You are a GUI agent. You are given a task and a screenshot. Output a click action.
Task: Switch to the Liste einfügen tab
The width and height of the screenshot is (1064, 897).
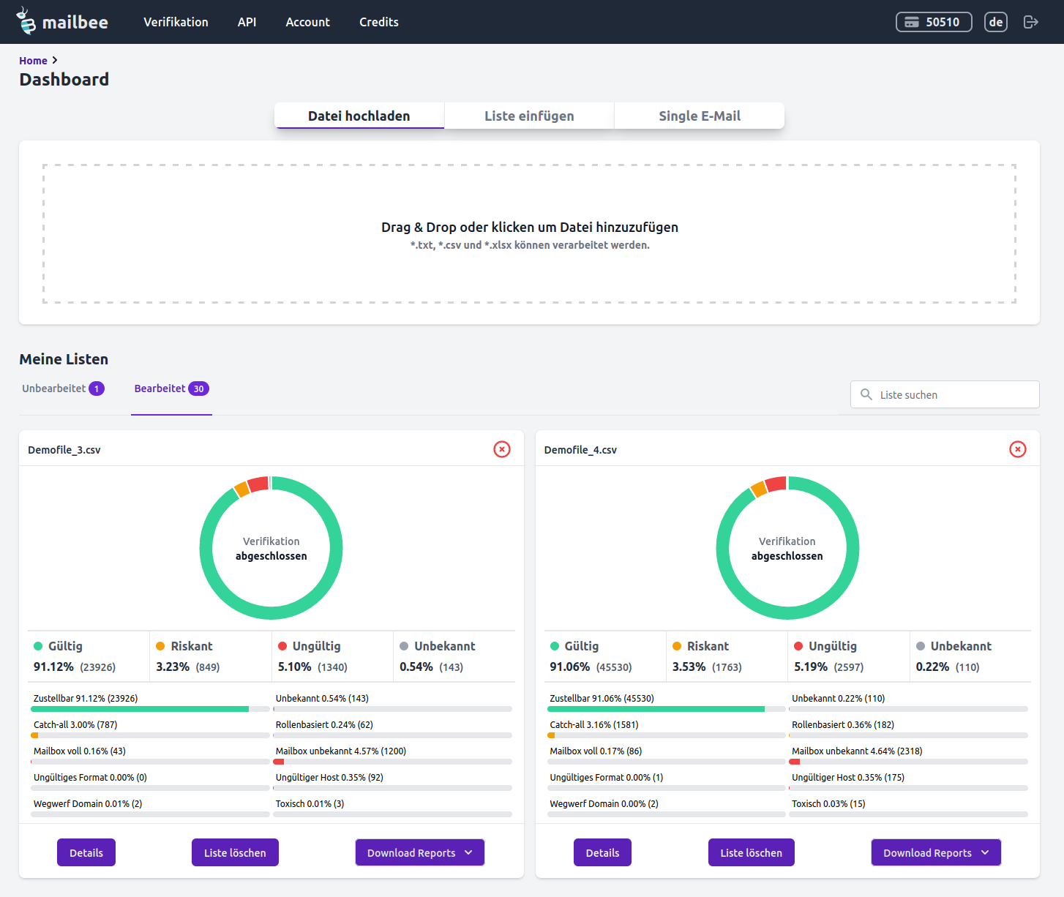[x=529, y=116]
